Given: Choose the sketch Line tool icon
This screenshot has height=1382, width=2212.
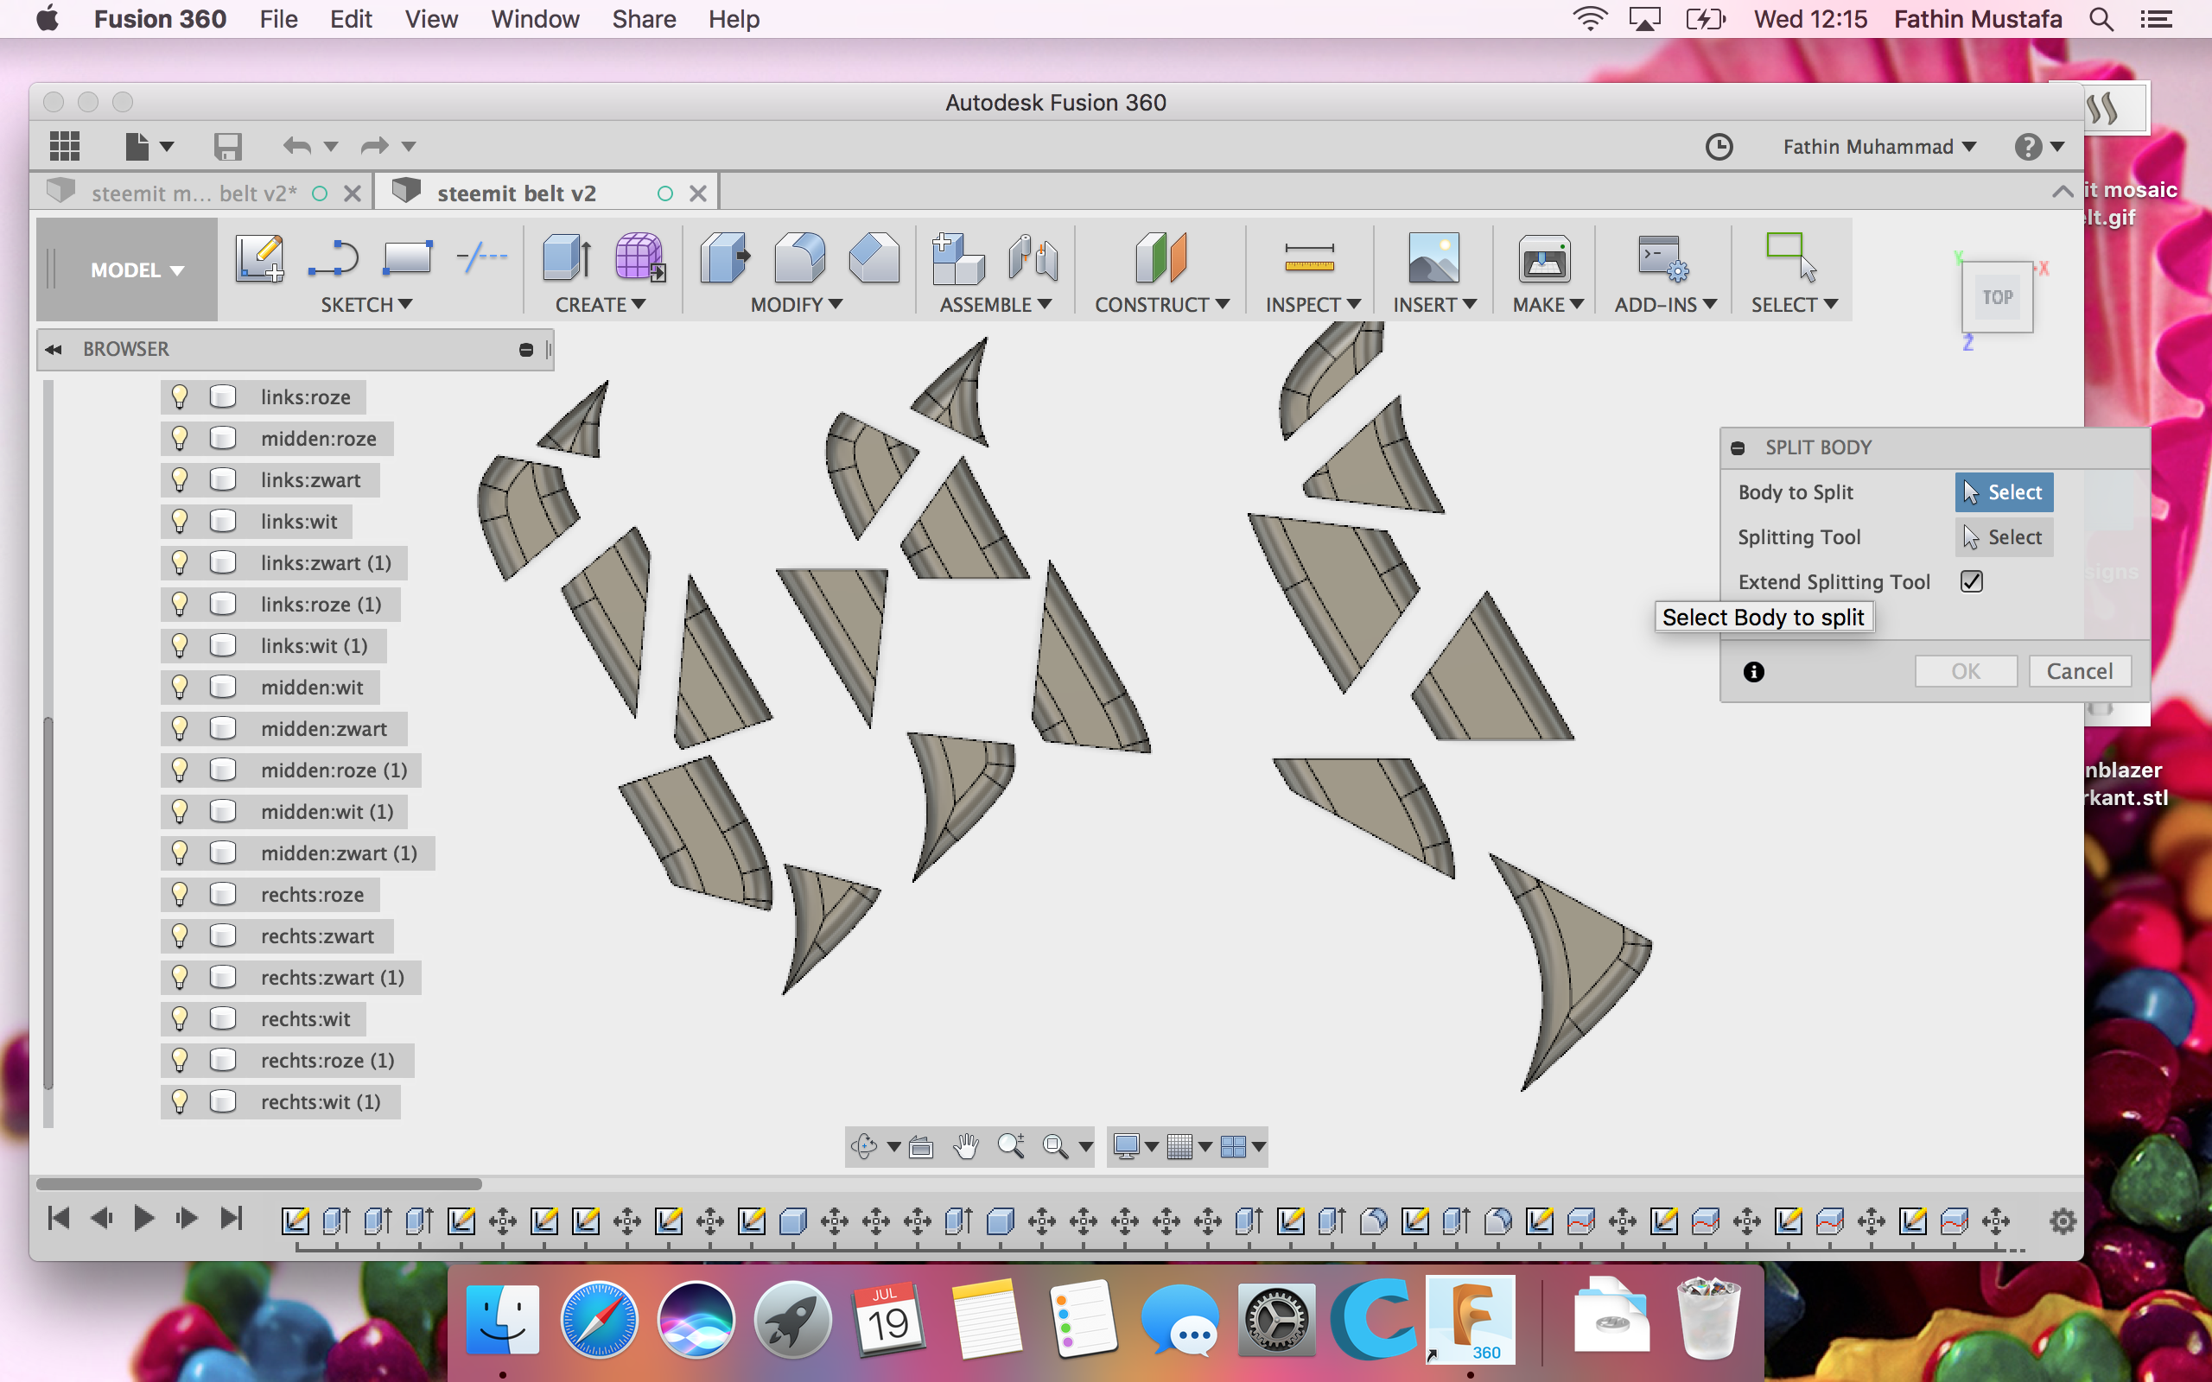Looking at the screenshot, I should (334, 257).
